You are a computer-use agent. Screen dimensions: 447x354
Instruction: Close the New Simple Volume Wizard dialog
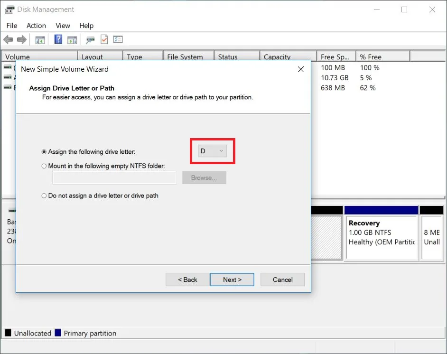[300, 69]
